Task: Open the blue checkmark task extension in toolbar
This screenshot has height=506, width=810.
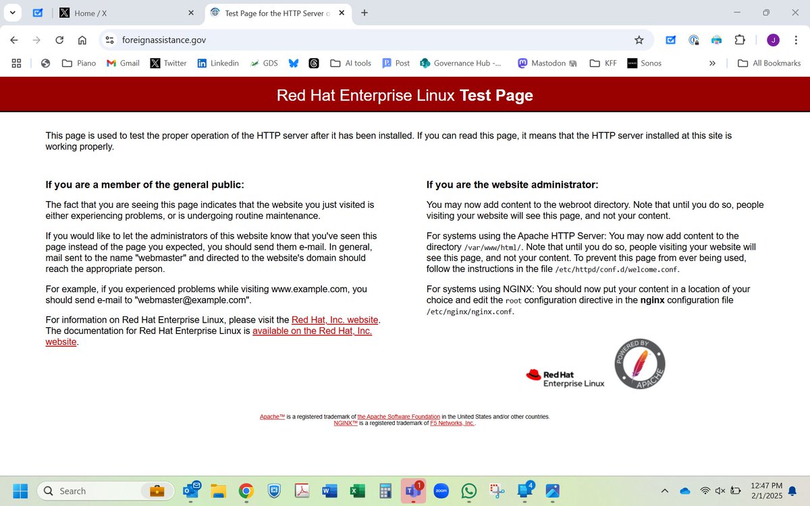Action: click(670, 40)
